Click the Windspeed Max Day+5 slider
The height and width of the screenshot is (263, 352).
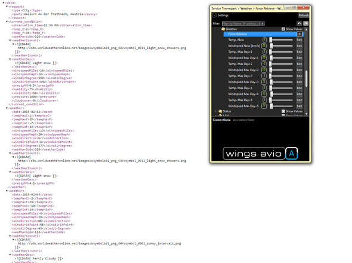281,106
